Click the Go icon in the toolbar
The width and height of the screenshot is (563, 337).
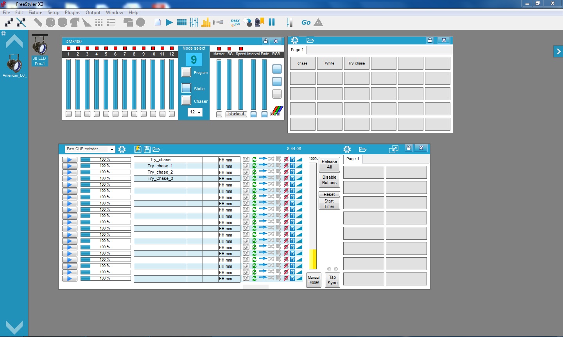(x=306, y=22)
